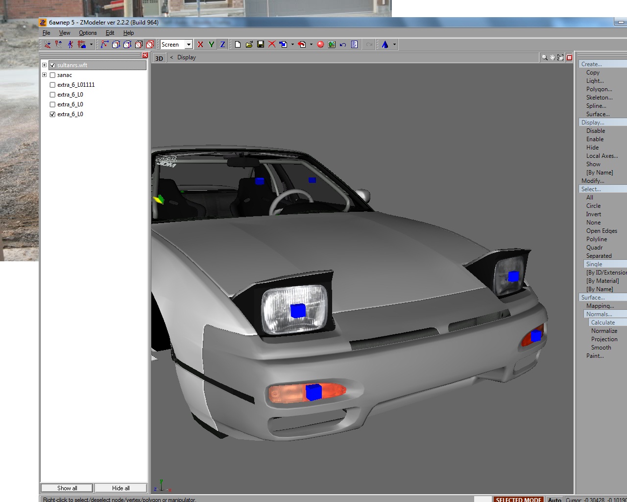Expand the запас tree node
The width and height of the screenshot is (627, 502).
tap(44, 75)
